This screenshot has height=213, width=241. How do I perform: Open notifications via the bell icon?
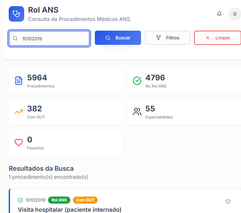[x=219, y=14]
